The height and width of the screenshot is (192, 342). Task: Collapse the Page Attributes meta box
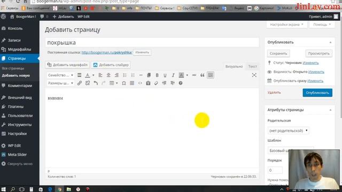point(330,110)
